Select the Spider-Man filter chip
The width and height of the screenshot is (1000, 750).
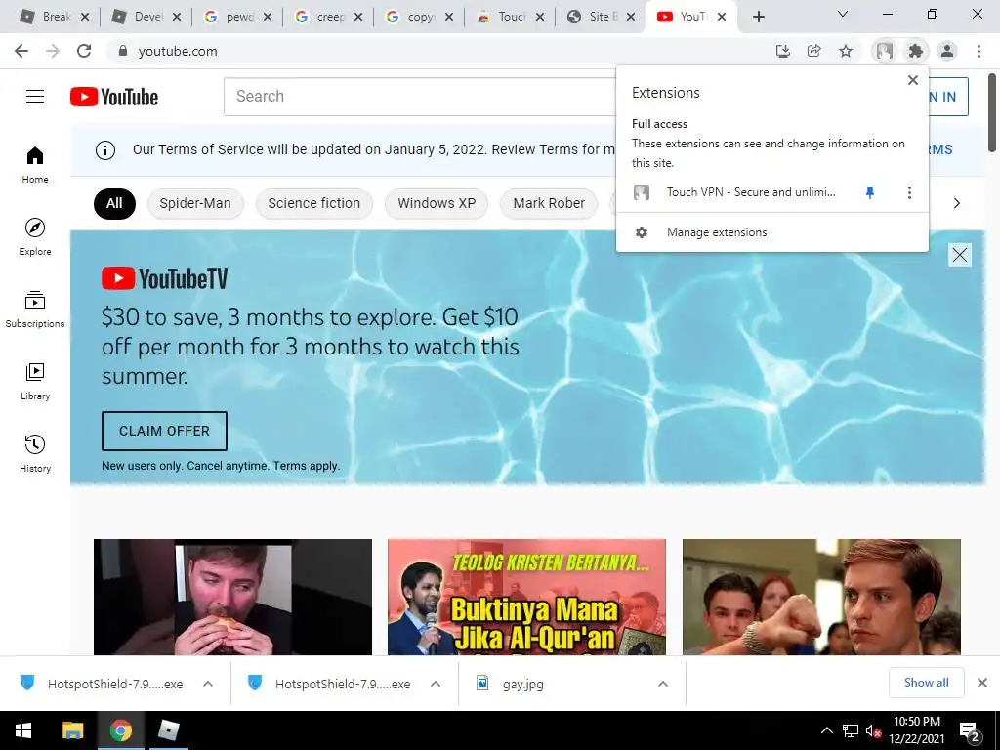pos(195,203)
